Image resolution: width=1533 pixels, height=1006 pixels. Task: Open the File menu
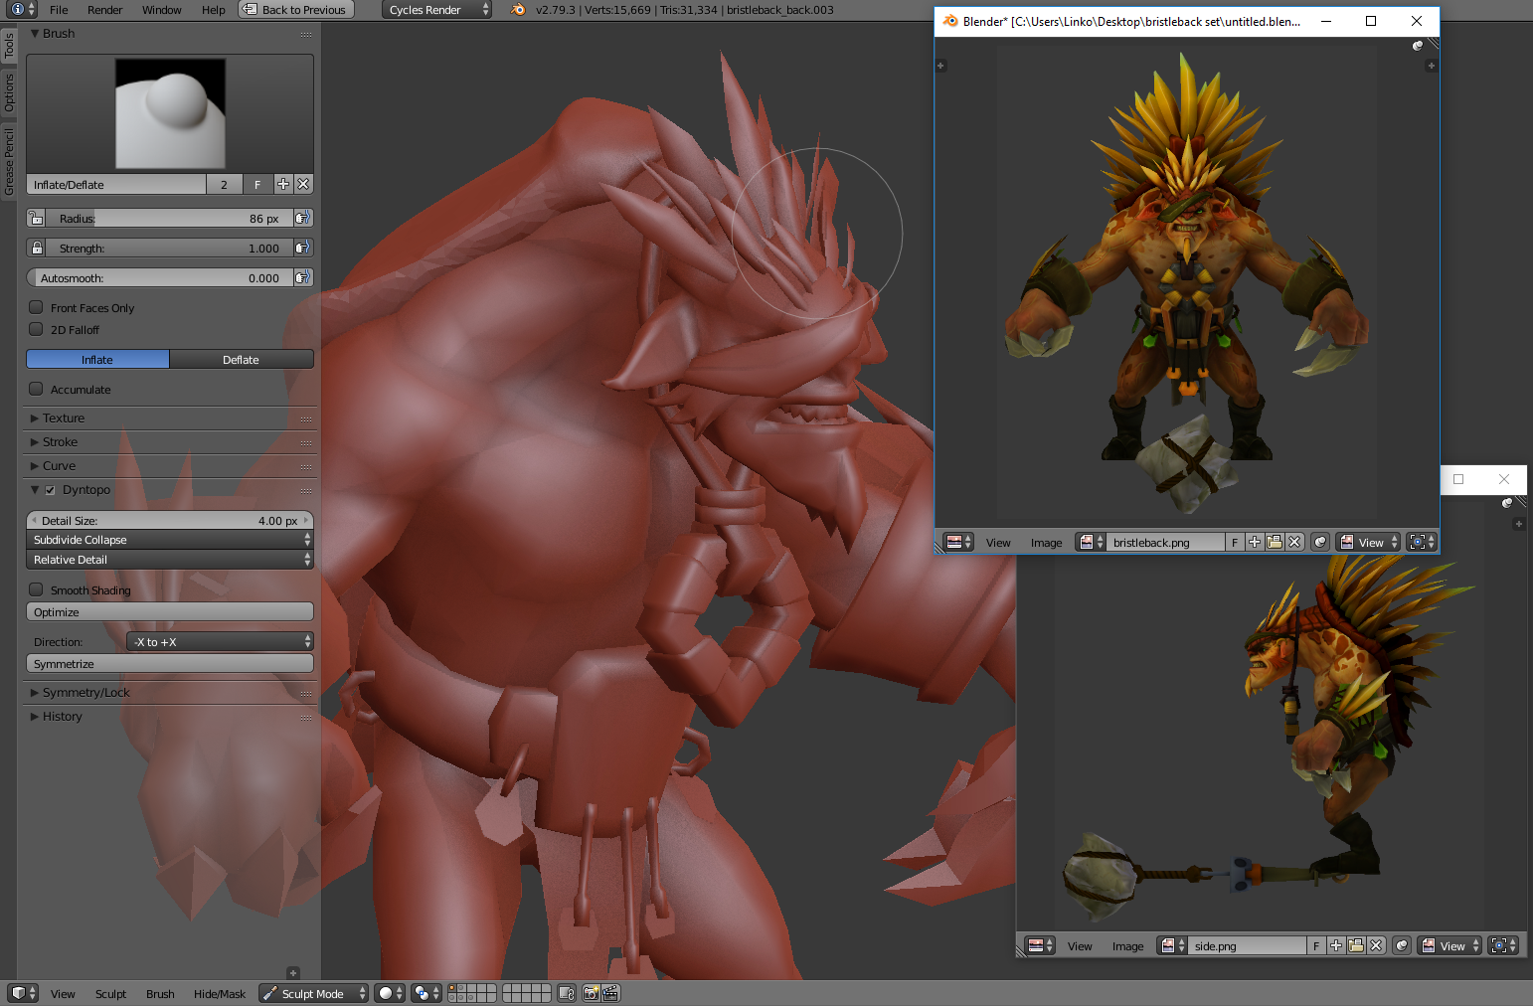click(x=59, y=10)
